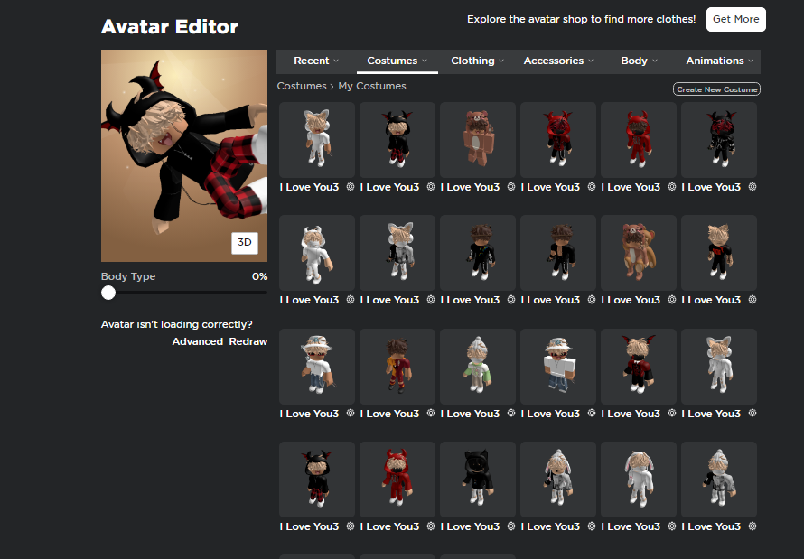Image resolution: width=804 pixels, height=559 pixels.
Task: Open gear for gray cat-ear black-gray hoodie costume
Action: tap(431, 300)
